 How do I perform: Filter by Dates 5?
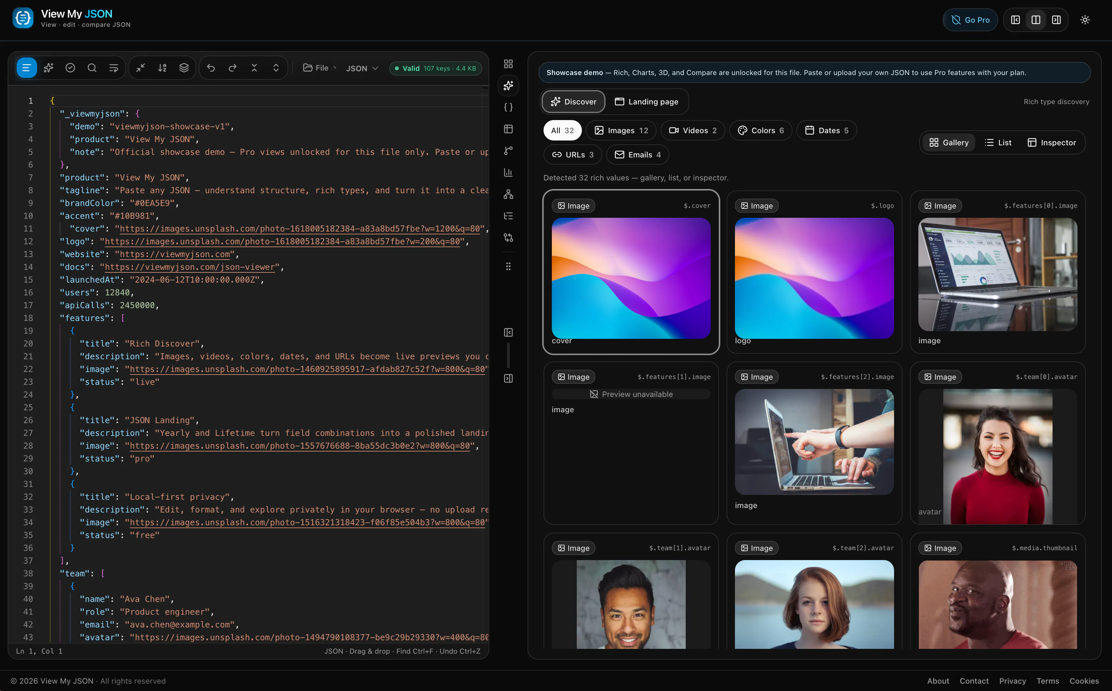pyautogui.click(x=827, y=130)
